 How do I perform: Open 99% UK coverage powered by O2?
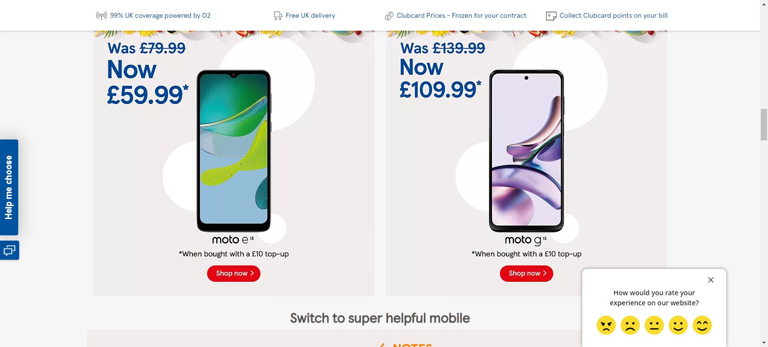(160, 15)
